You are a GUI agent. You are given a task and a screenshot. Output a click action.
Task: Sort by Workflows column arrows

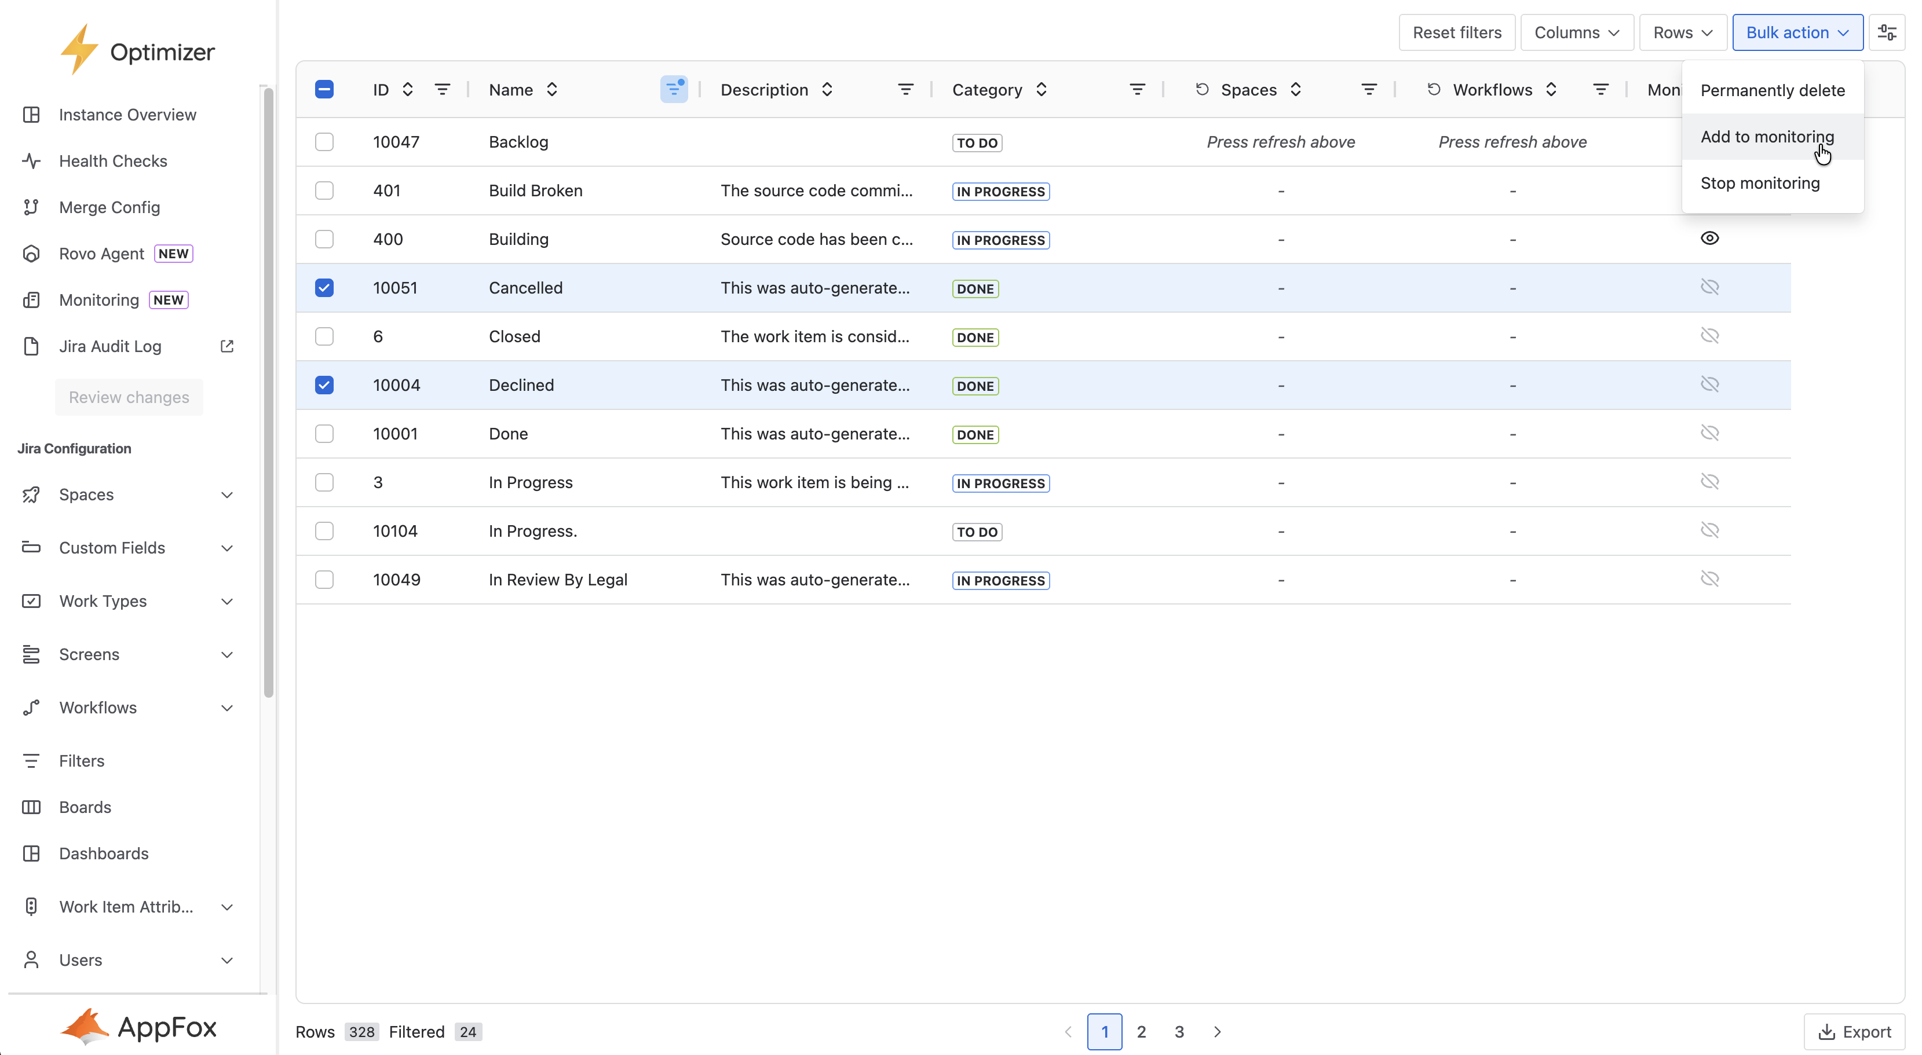coord(1551,90)
